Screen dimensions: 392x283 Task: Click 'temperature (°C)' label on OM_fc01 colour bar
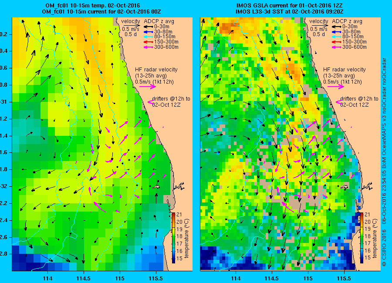coord(187,238)
